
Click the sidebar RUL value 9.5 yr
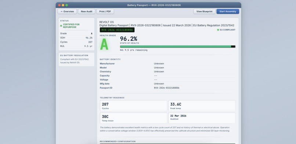click(88, 46)
